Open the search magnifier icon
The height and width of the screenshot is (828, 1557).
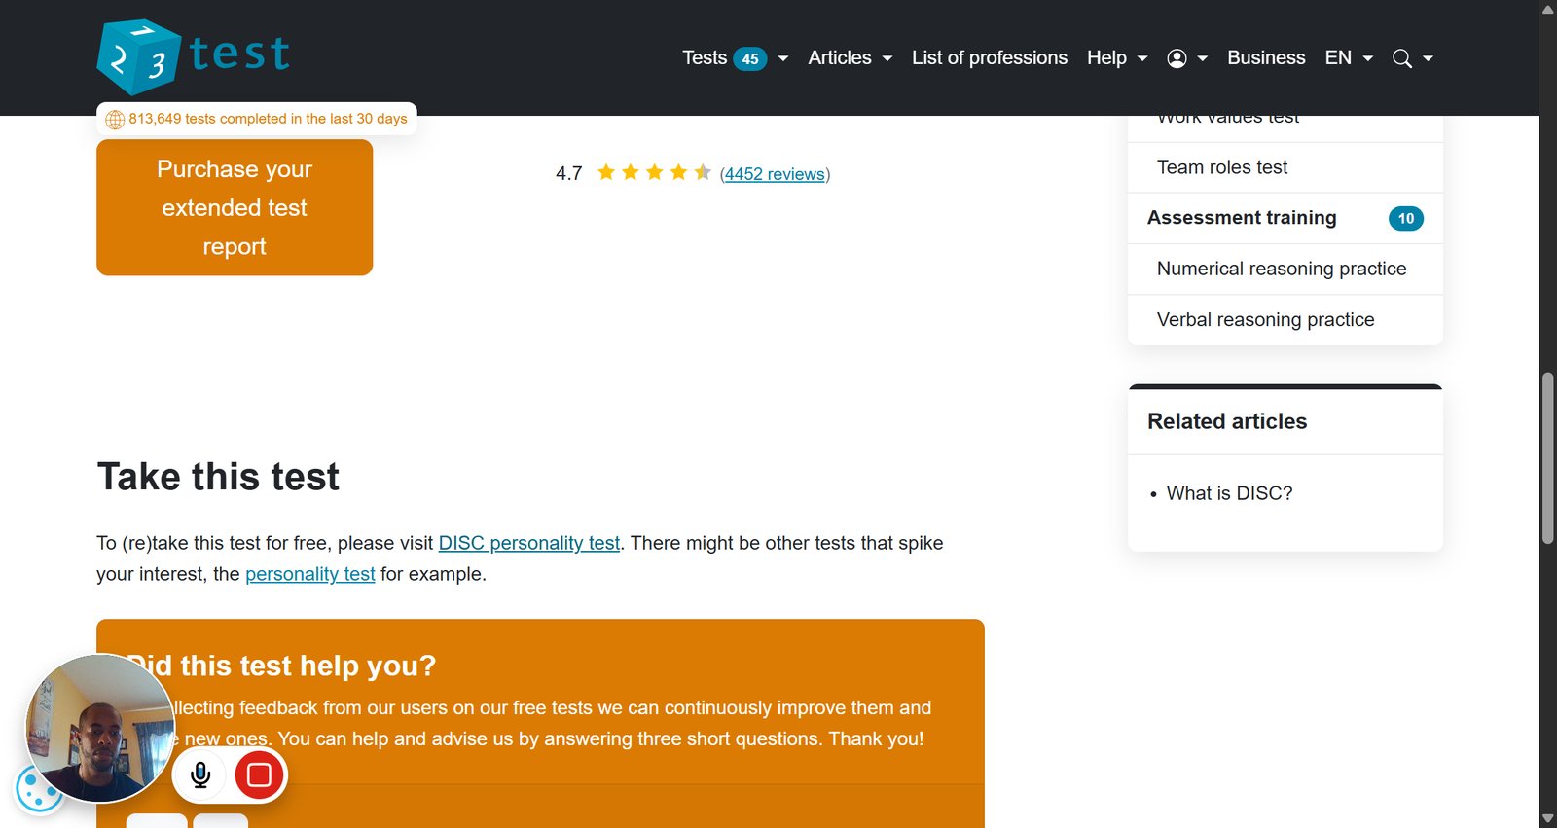[1401, 58]
